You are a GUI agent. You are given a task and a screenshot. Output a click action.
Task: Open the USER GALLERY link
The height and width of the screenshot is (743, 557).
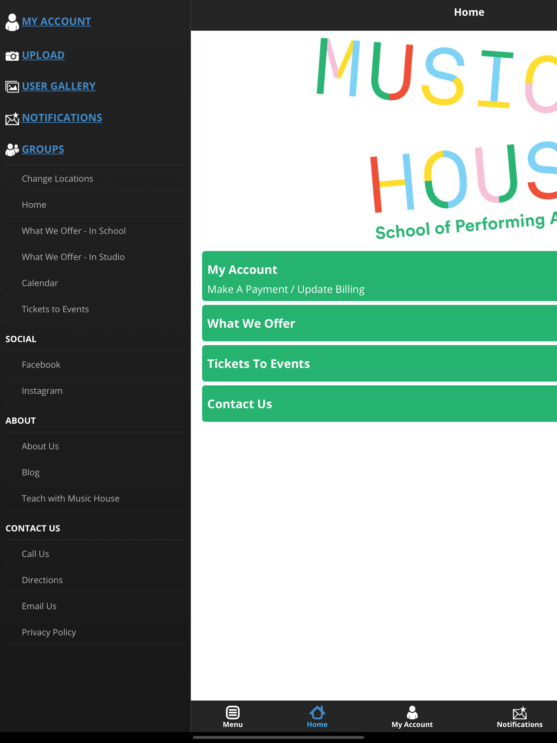click(x=59, y=86)
